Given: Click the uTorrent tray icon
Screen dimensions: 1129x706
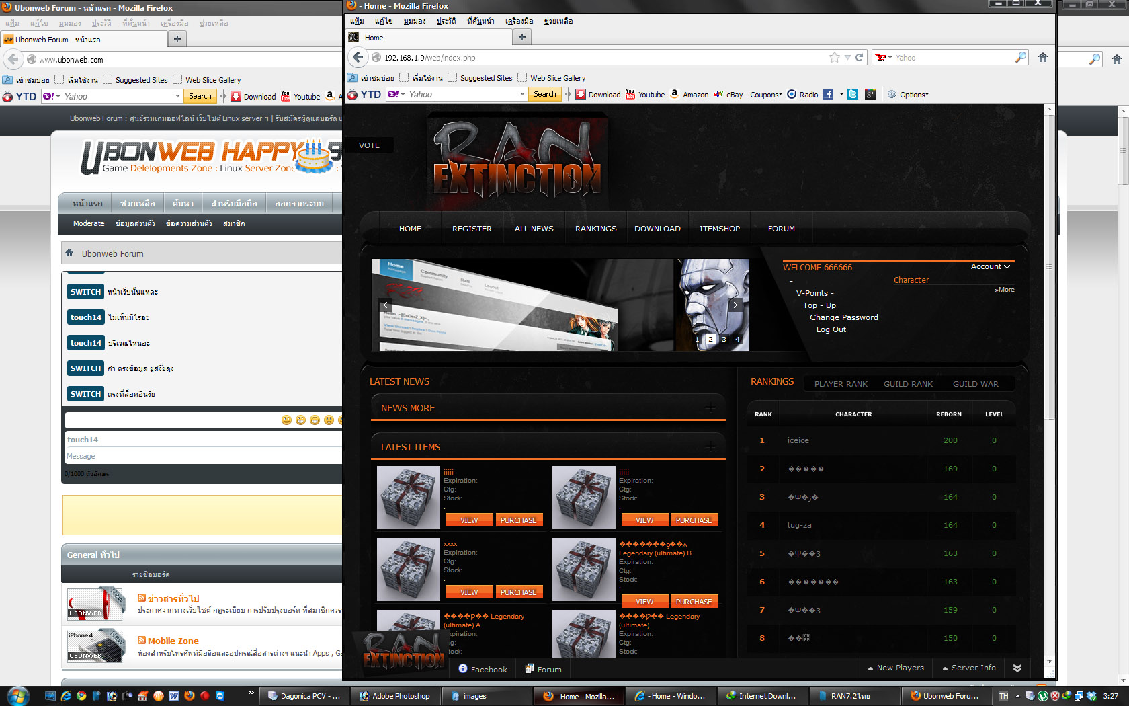Looking at the screenshot, I should tap(1042, 696).
